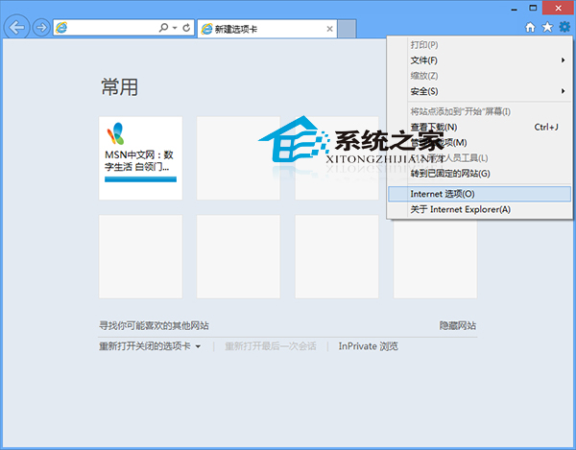Select 查看下载(N) in the Tools menu
Viewport: 576px width, 450px height.
tap(433, 127)
